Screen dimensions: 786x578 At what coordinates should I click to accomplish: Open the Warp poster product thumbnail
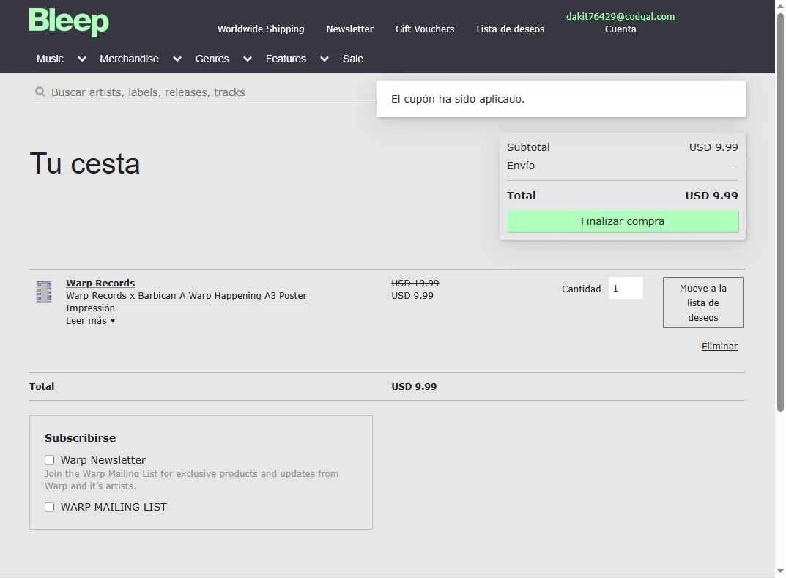tap(44, 292)
